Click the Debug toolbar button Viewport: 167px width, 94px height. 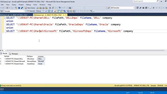[38, 11]
